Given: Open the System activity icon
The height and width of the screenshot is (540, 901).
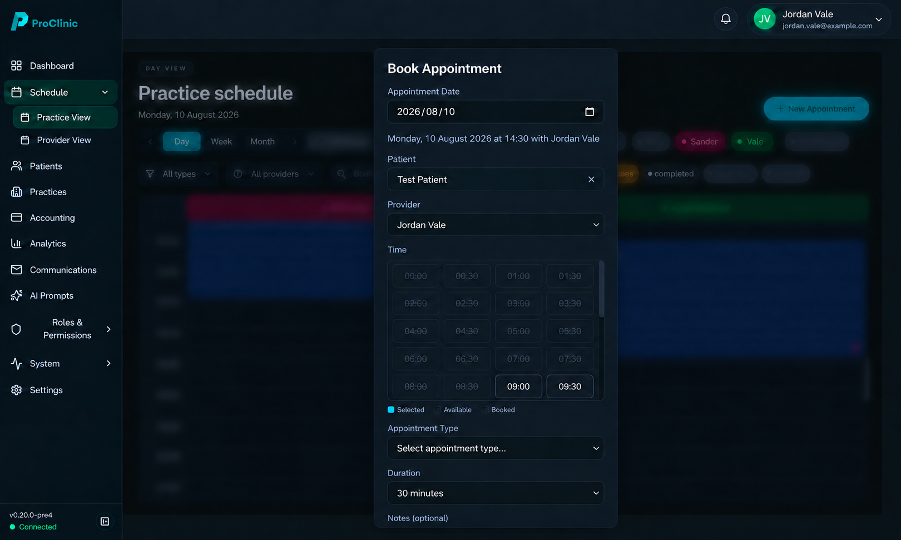Looking at the screenshot, I should (17, 364).
